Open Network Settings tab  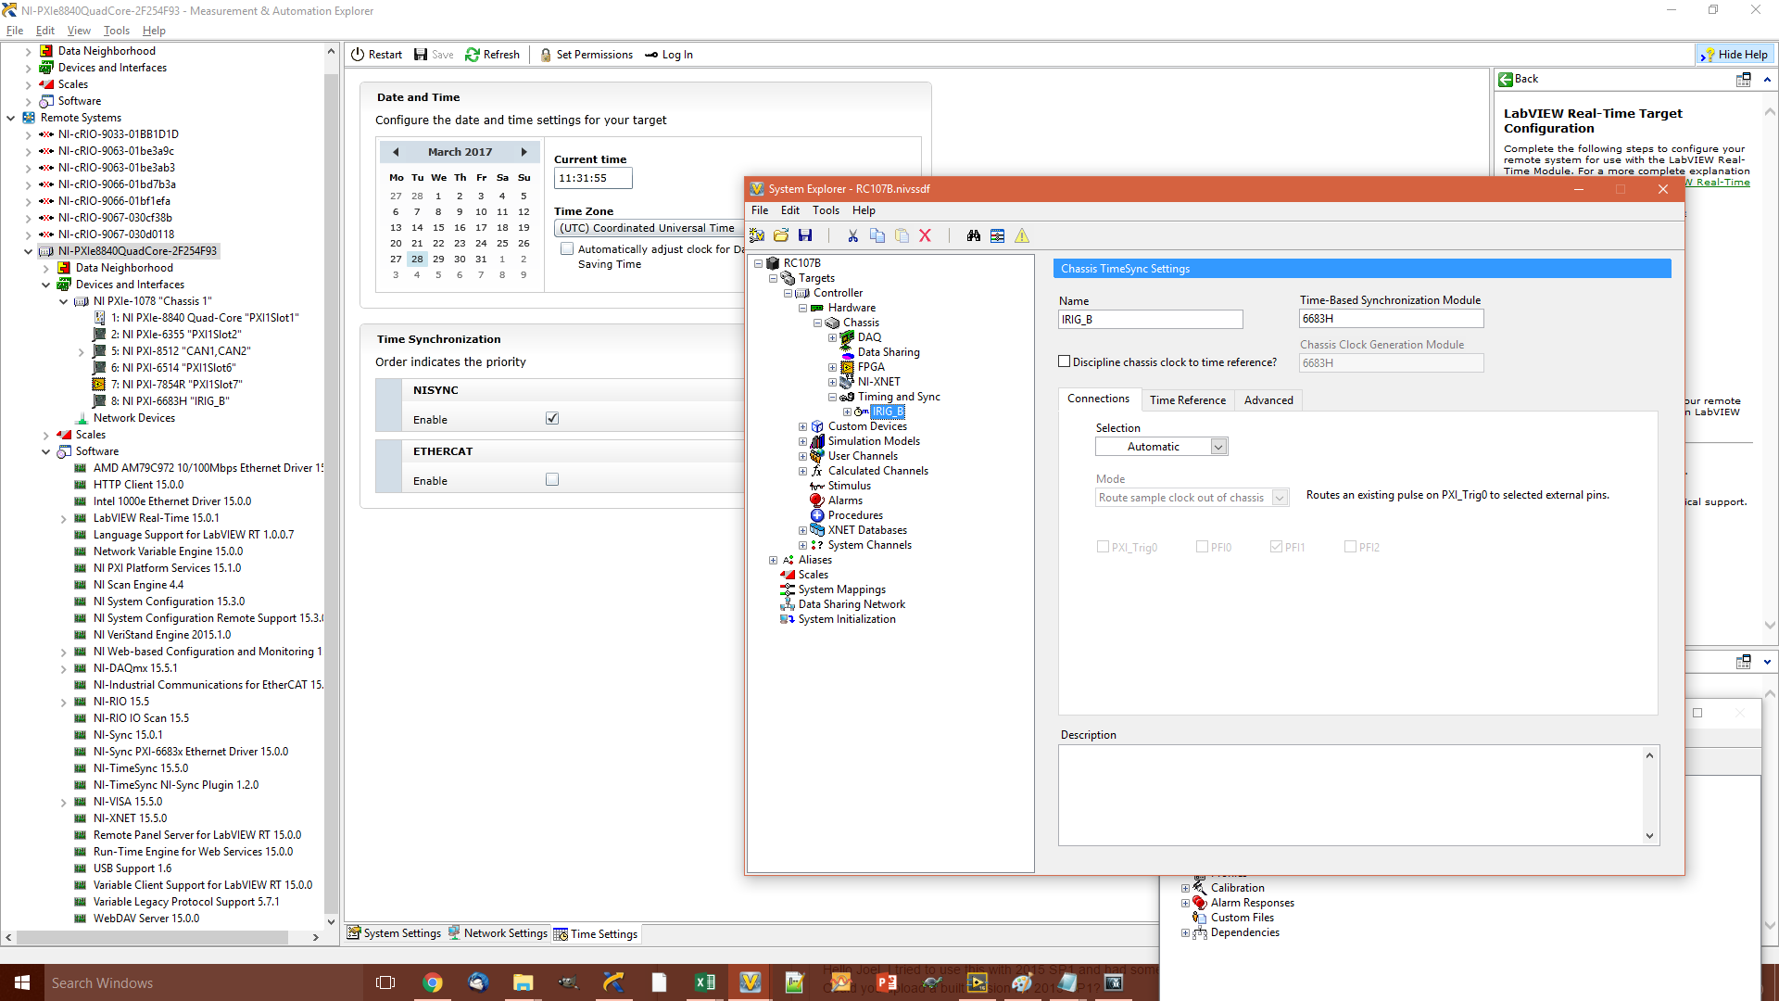(498, 933)
